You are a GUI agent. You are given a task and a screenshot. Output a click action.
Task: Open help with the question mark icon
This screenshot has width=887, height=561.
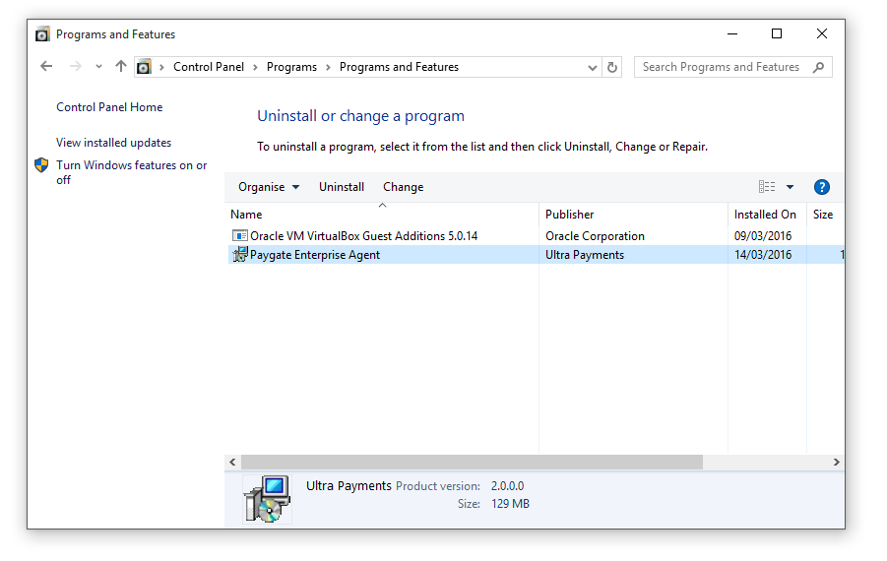821,187
